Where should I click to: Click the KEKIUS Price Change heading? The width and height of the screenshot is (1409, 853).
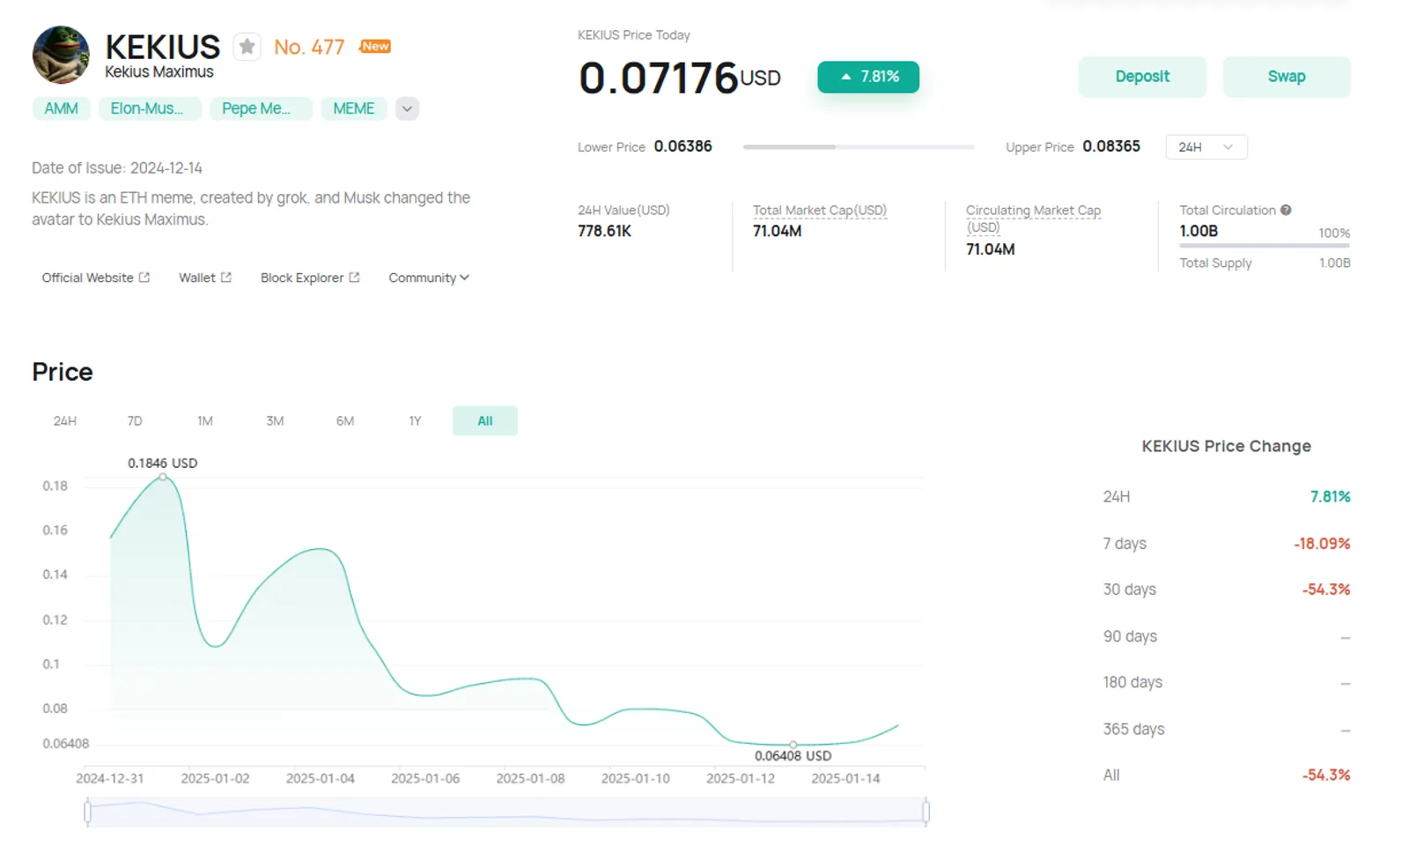click(x=1227, y=446)
